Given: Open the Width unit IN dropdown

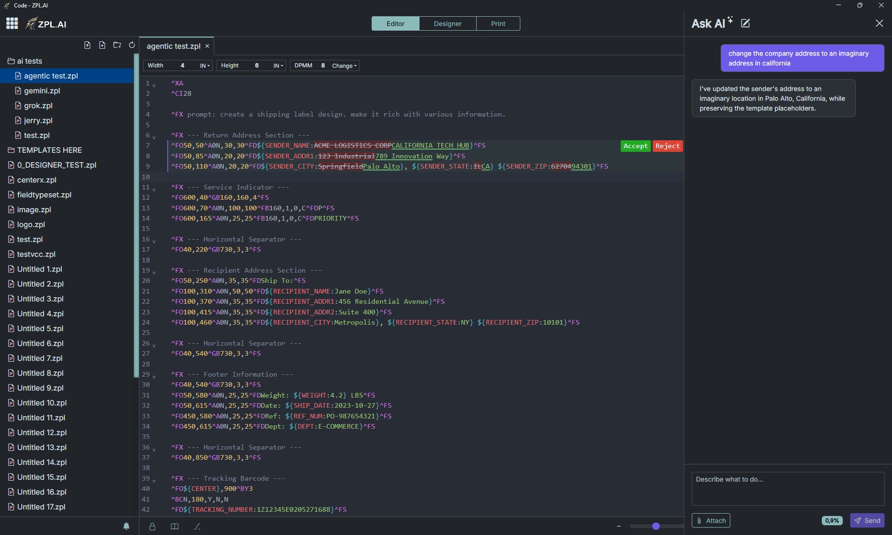Looking at the screenshot, I should tap(205, 66).
